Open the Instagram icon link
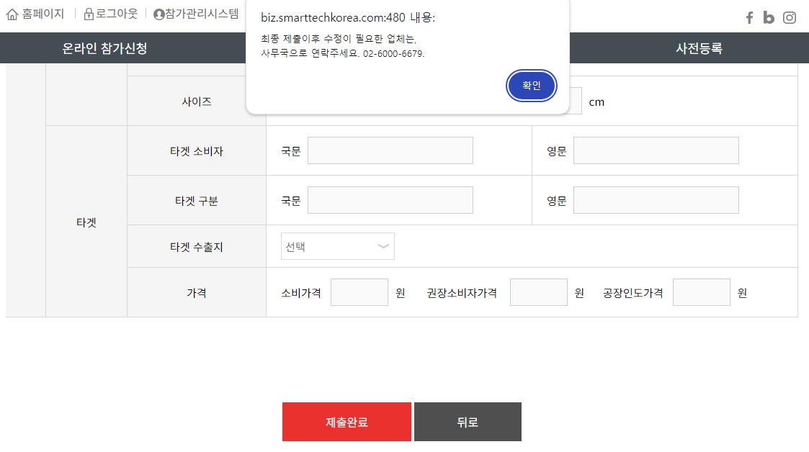 (x=790, y=17)
